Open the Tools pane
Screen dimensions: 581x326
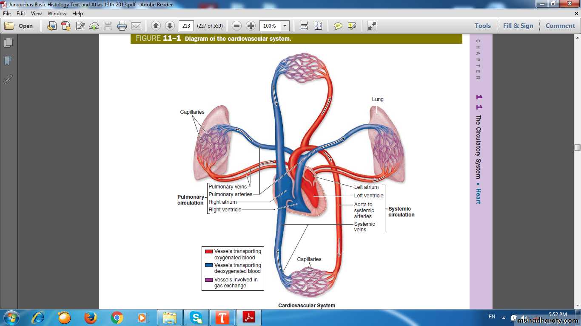(482, 26)
